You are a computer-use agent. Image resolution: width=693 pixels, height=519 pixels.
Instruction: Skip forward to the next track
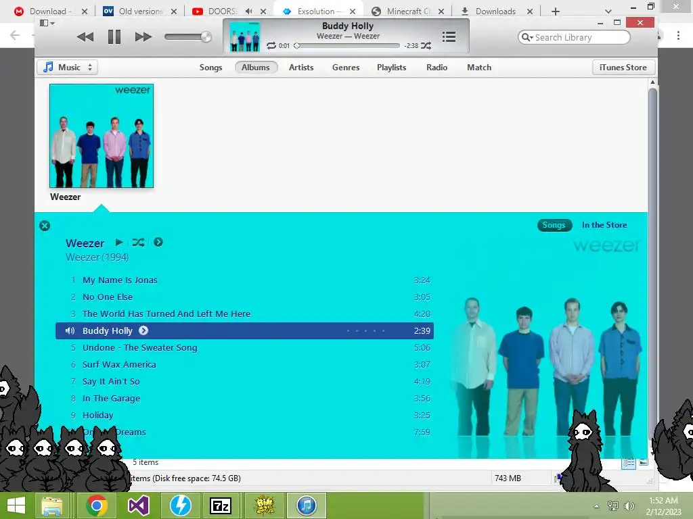[143, 37]
